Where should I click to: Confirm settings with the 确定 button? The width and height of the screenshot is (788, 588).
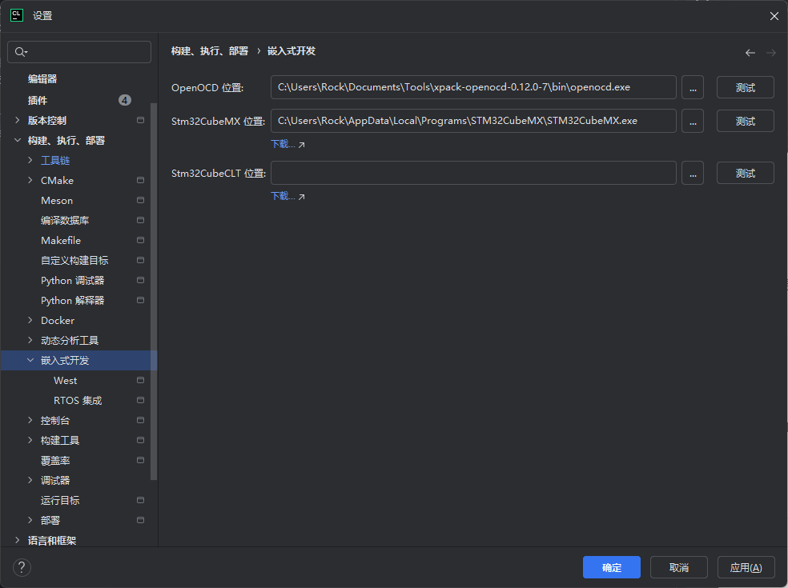pyautogui.click(x=611, y=567)
